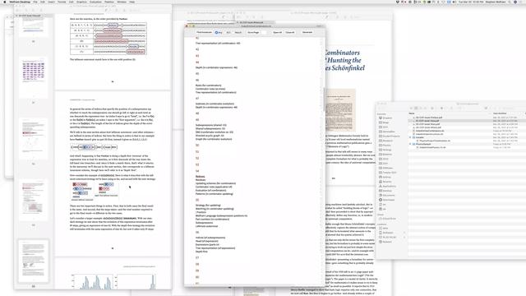The height and width of the screenshot is (296, 526).
Task: Click the Generate button in index window
Action: click(x=307, y=33)
